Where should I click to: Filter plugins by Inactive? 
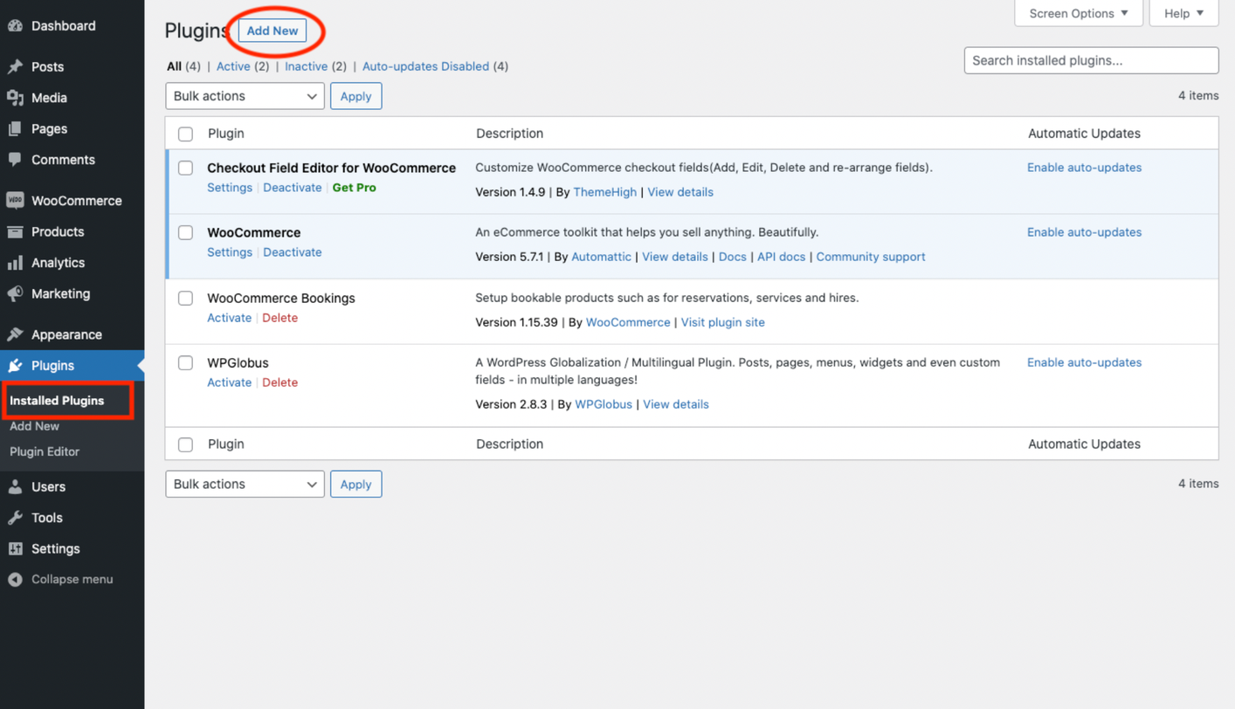(306, 66)
